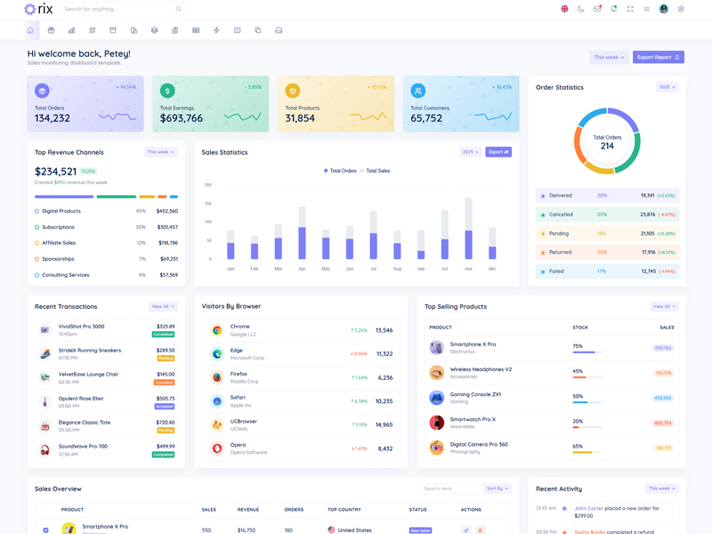This screenshot has height=534, width=712.
Task: Tick the select-all checkbox in Sales Overview header
Action: [x=46, y=510]
